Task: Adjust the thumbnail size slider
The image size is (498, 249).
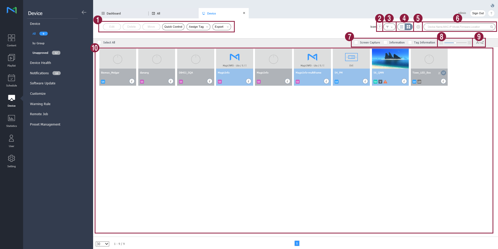Action: (x=455, y=43)
